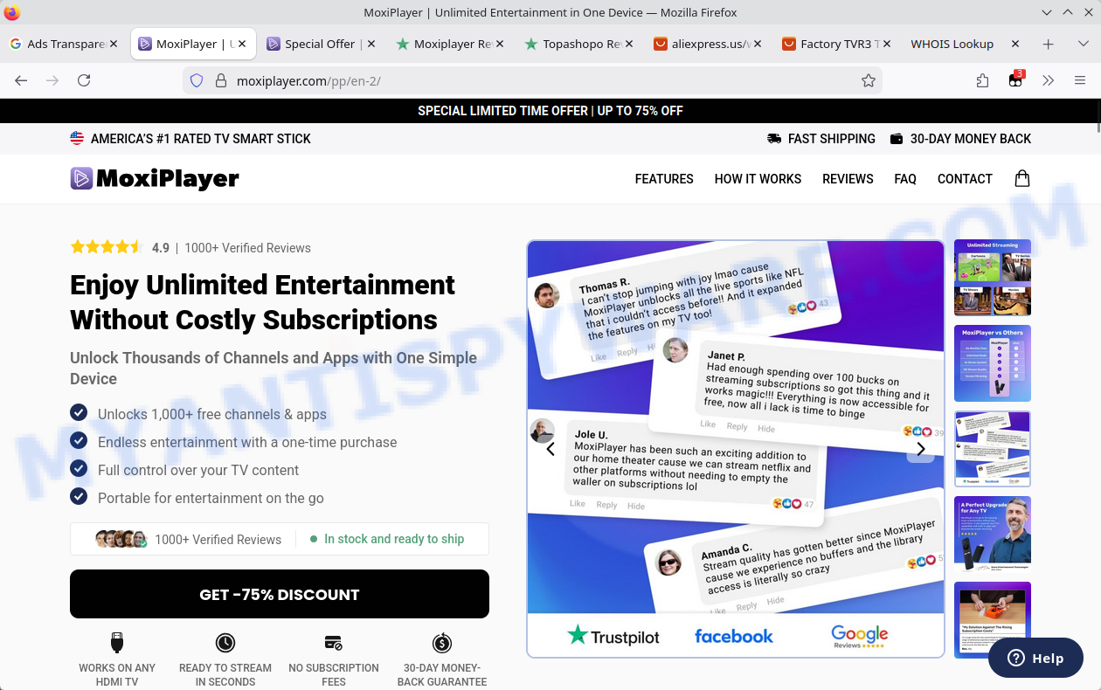Click the 30-day money back wallet icon

click(897, 139)
